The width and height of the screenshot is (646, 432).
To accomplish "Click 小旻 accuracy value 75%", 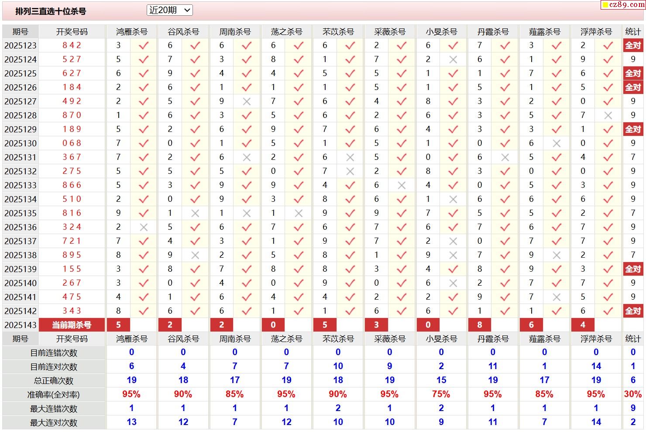I will 441,394.
